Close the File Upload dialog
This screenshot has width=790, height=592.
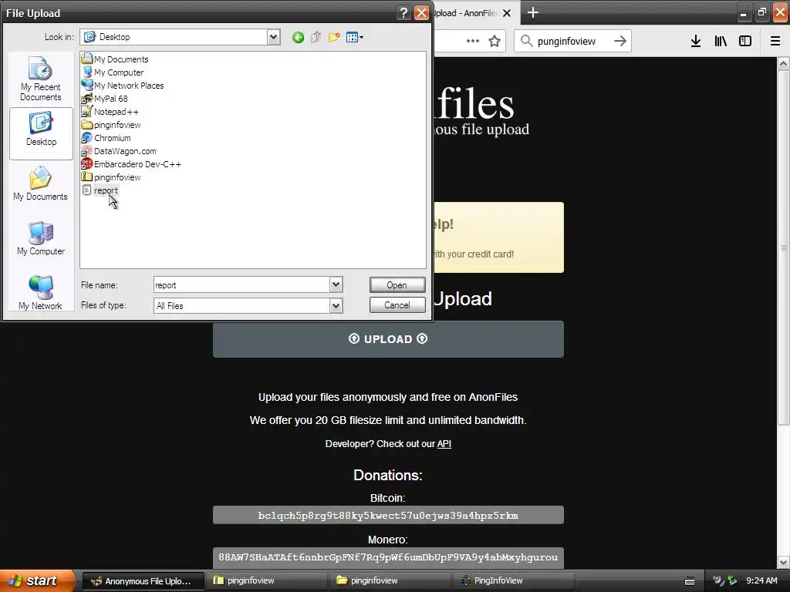[421, 12]
